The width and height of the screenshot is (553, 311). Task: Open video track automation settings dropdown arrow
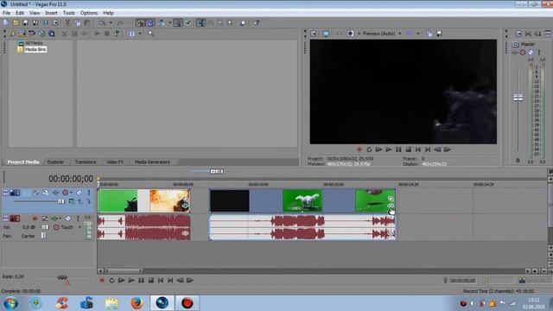click(71, 193)
